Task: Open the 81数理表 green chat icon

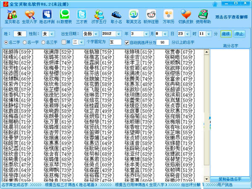Action: point(64,17)
